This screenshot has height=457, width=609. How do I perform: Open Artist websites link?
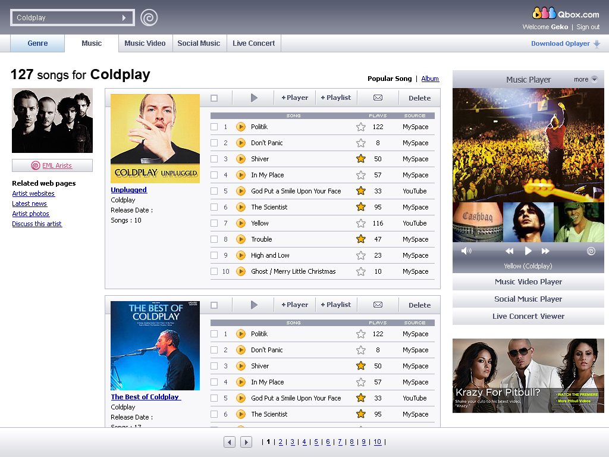[33, 193]
